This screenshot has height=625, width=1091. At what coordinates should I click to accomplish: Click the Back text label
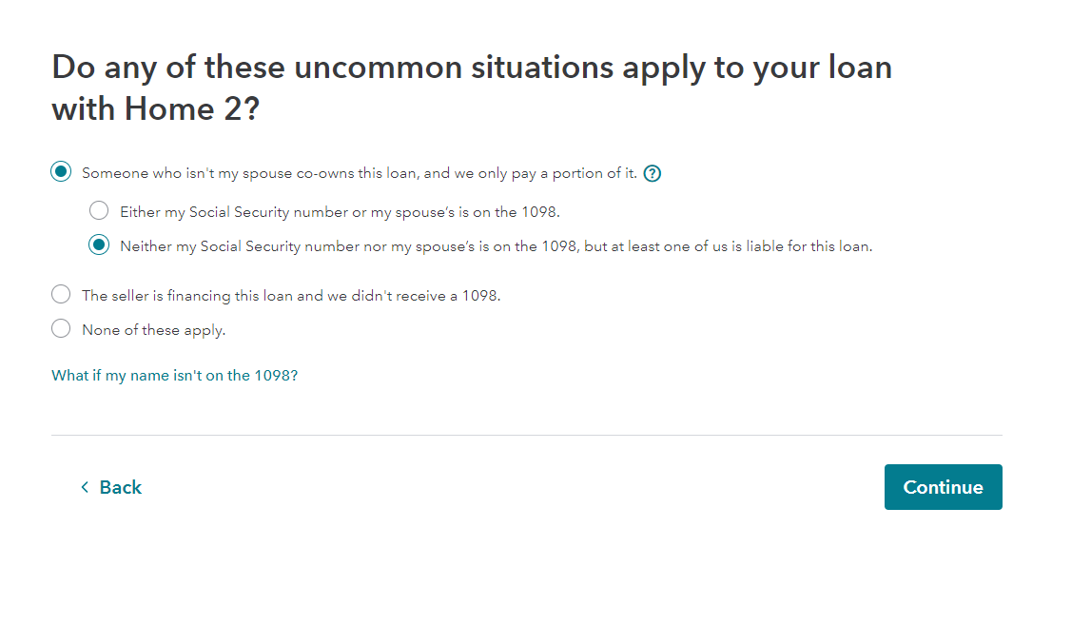[x=121, y=487]
